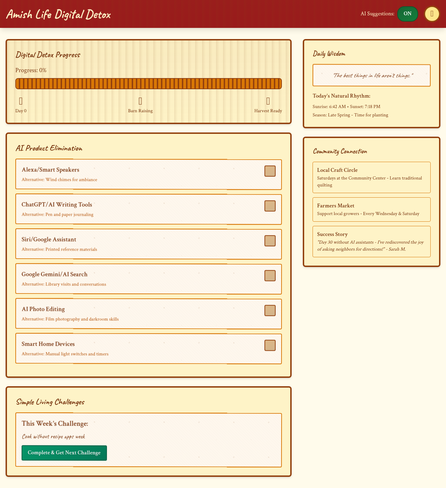This screenshot has width=446, height=488.
Task: Click the Complete & Get Next Challenge button
Action: (x=64, y=453)
